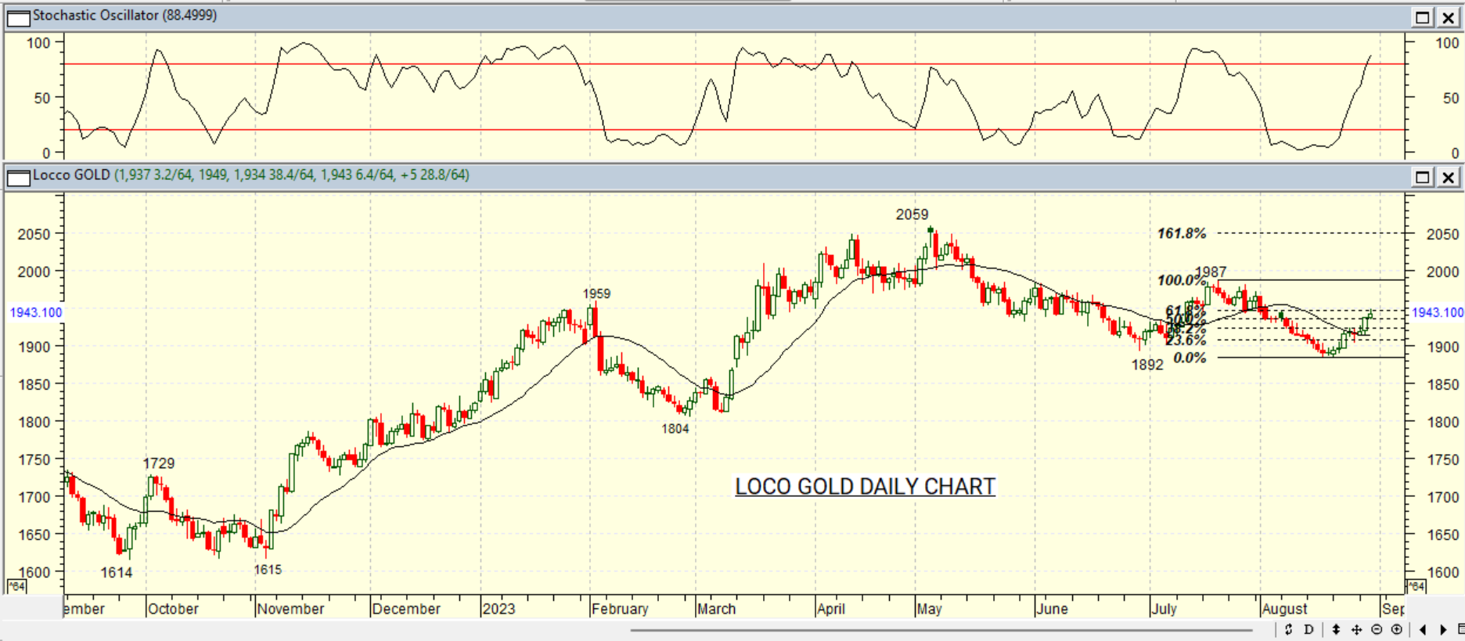Click the Locco GOLD title quote values
The image size is (1465, 641).
coord(292,175)
